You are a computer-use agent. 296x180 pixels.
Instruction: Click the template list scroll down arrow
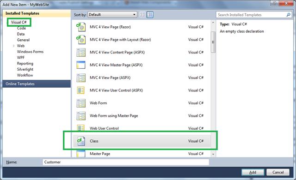(213, 154)
